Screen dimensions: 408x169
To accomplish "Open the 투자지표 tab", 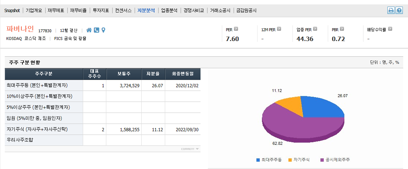I will click(x=101, y=11).
